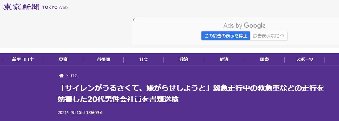Screen dimensions: 339x121
Task: Select the 社会 navigation item
Action: pos(143,59)
